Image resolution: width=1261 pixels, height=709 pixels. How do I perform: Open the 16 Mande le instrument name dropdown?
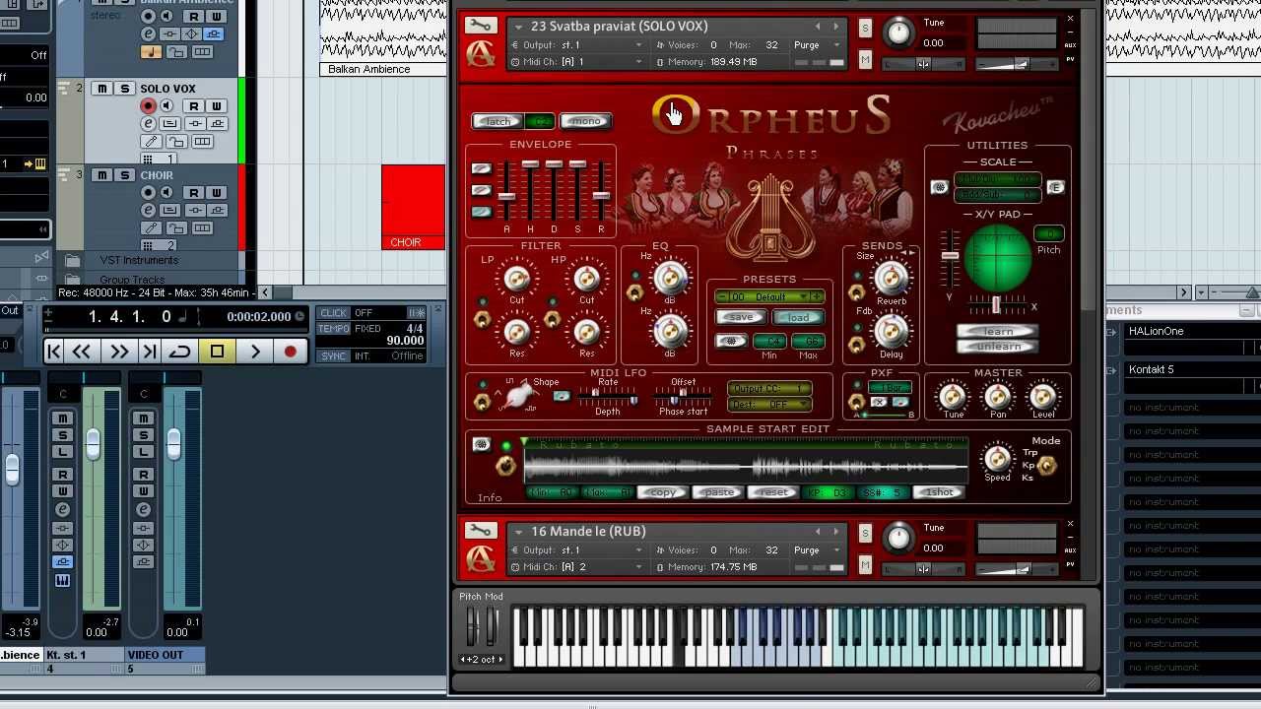point(519,532)
